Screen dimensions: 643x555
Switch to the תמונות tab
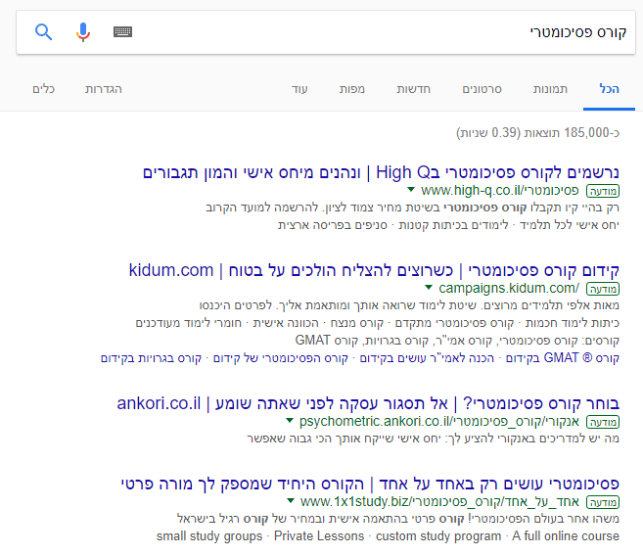(x=550, y=89)
